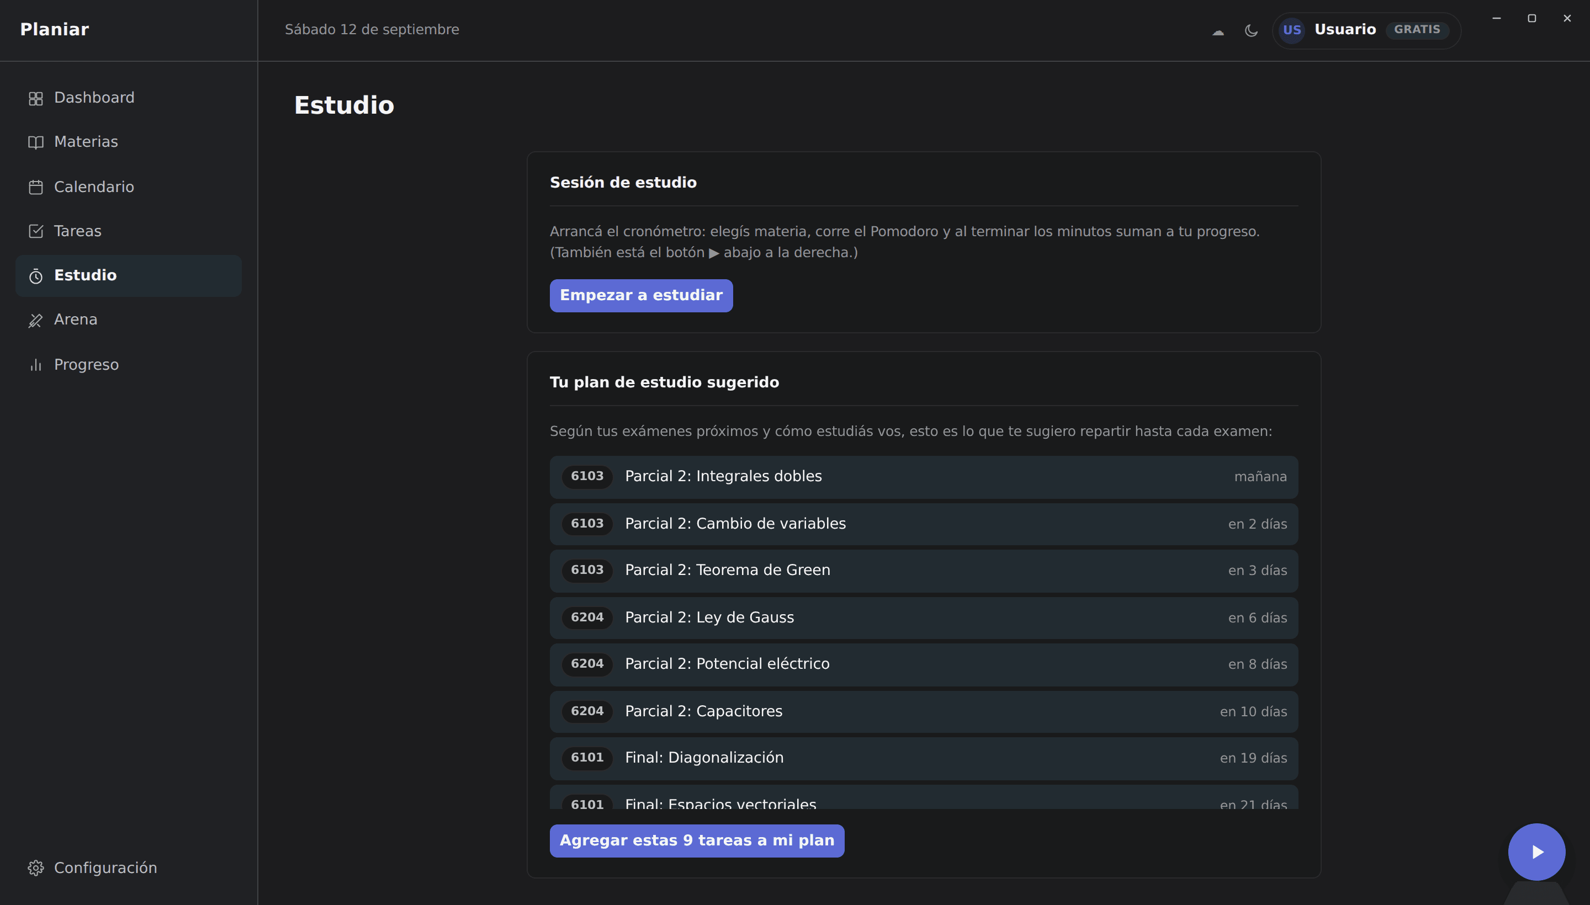Select Parcial 2: Integrales dobles row

tap(924, 477)
